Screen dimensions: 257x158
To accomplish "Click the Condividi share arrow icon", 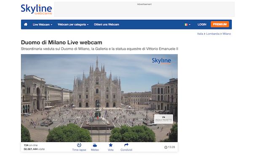I will tap(126, 145).
